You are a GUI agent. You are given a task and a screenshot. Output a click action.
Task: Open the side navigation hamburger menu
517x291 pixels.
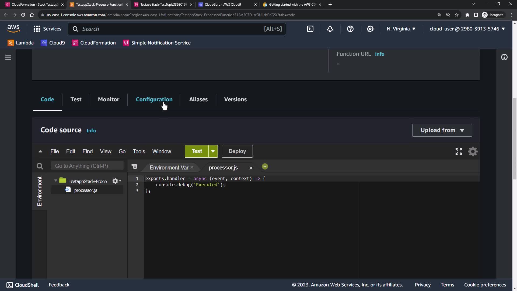(8, 57)
